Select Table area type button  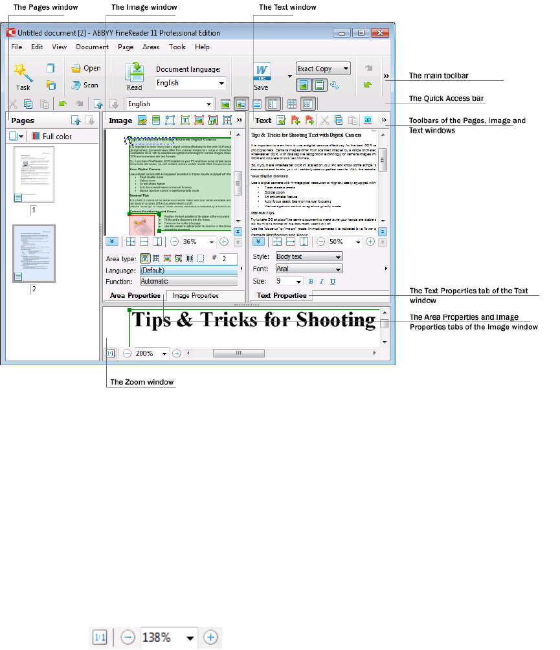tap(156, 258)
